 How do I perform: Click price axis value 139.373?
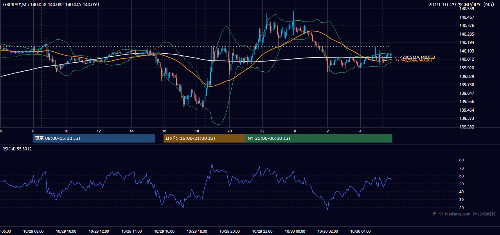pos(467,118)
